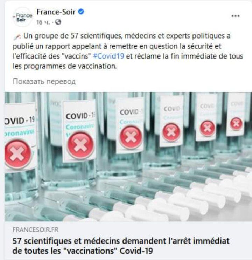Open the three-dots post options menu

pos(236,16)
